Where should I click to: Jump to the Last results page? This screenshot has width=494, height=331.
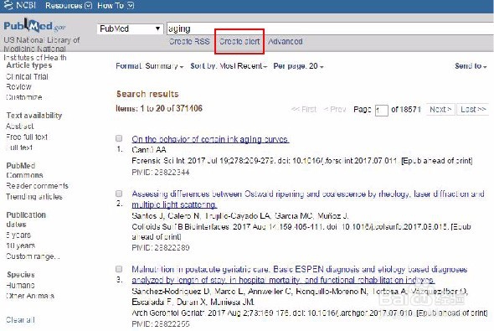[x=473, y=110]
